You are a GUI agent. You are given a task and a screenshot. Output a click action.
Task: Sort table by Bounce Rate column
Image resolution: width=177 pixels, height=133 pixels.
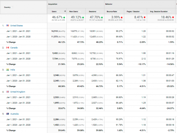(112, 12)
